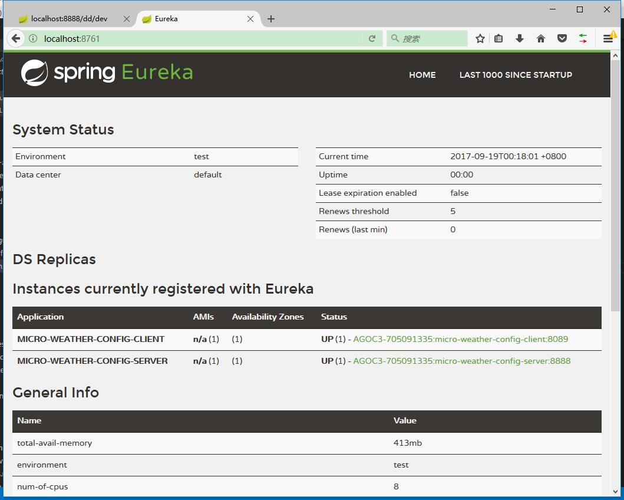Open the Firefox hamburger menu

(608, 38)
